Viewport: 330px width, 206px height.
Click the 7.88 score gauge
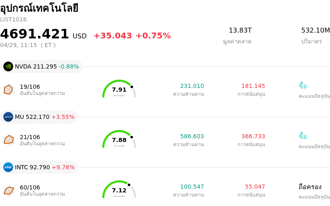pos(119,140)
